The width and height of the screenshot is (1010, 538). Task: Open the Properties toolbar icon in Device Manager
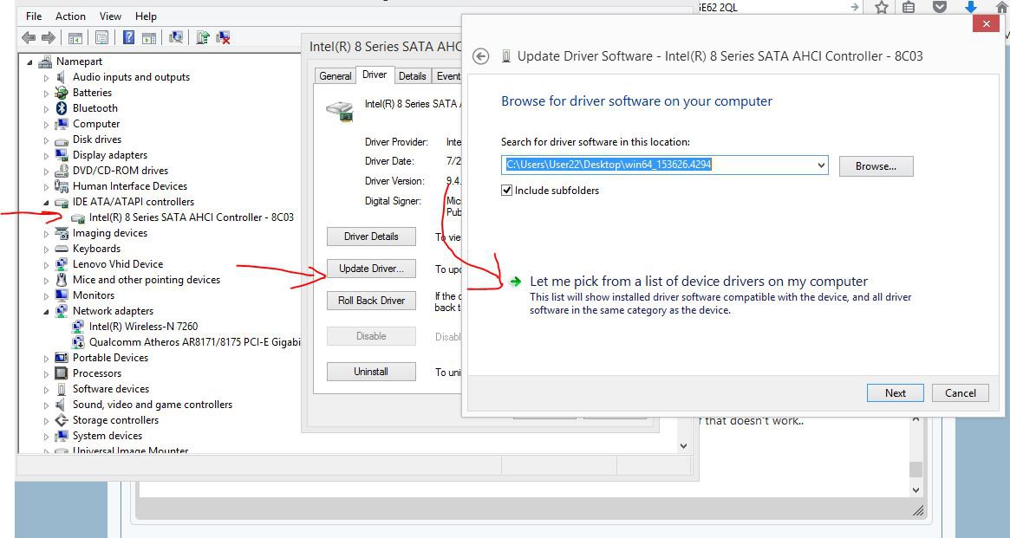101,38
